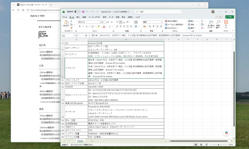Click the user account avatar in Excel
Viewport: 249px width, 149px height.
[x=213, y=12]
